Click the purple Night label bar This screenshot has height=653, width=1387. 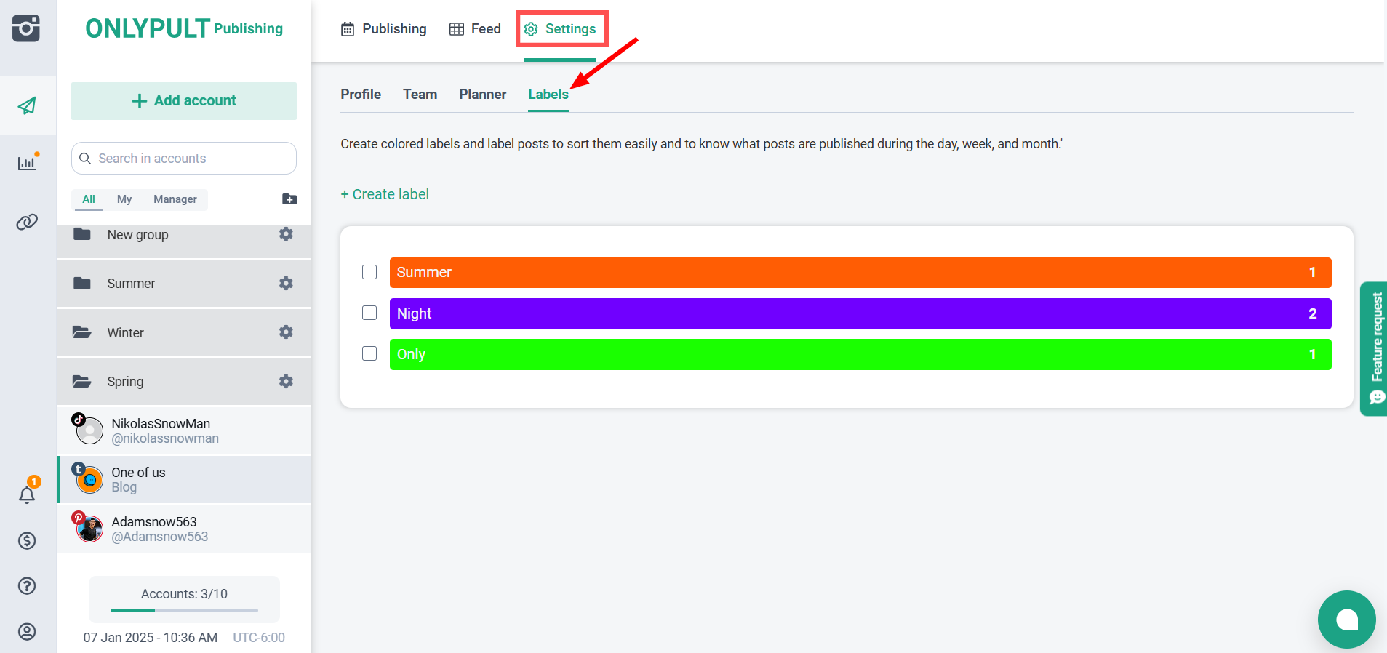860,313
